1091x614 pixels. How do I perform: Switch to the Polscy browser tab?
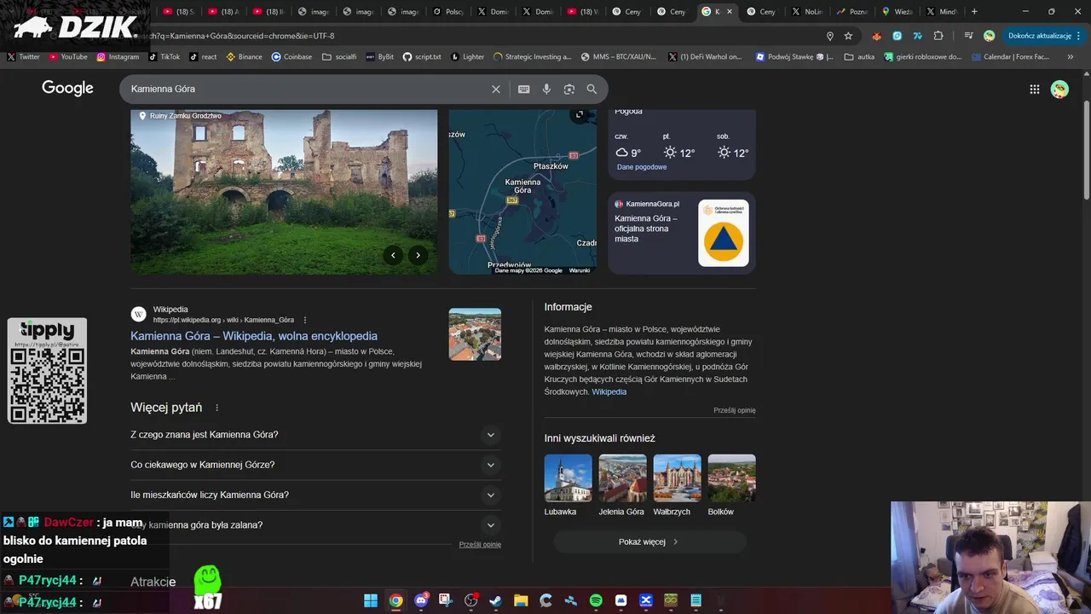(448, 12)
